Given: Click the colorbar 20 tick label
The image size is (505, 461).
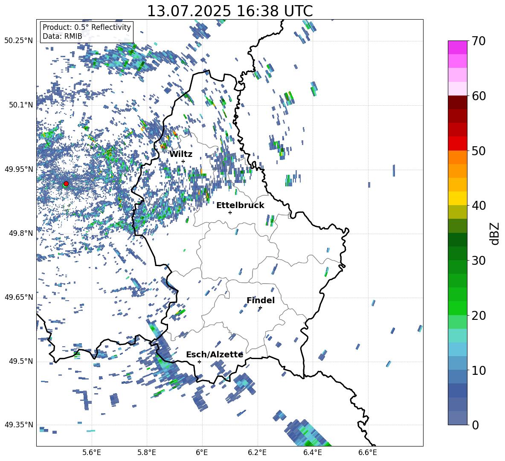Looking at the screenshot, I should pyautogui.click(x=479, y=315).
